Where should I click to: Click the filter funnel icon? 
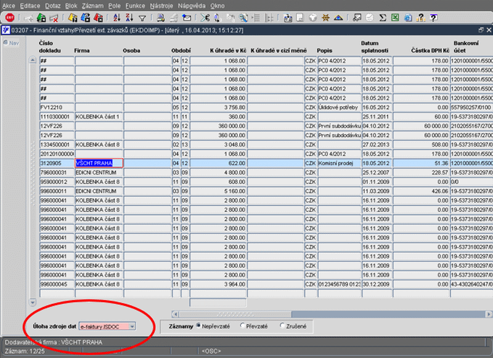coord(142,18)
